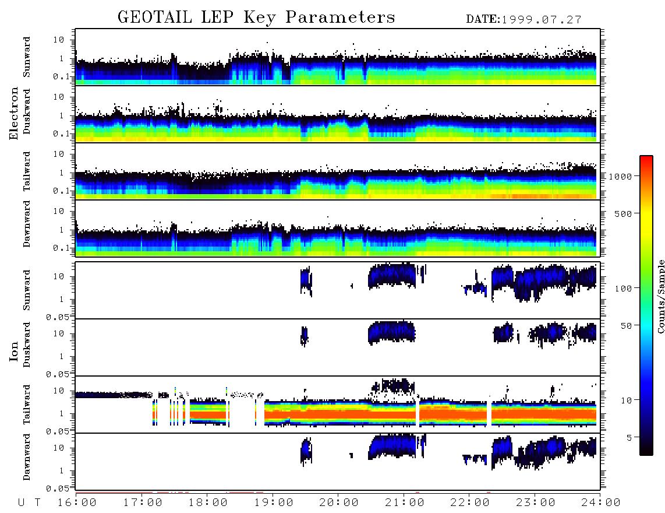Click the 22:00 time tick label
Image resolution: width=665 pixels, height=513 pixels.
471,503
